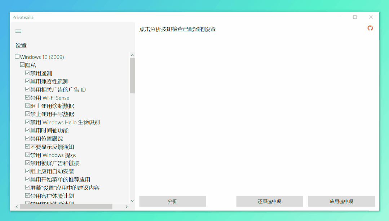Uncheck 禁用 Windows Hello 生物识别 checkbox

[27, 122]
